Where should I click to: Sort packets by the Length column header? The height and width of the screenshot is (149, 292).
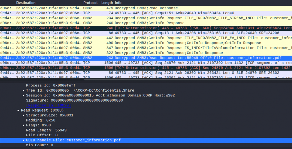[x=107, y=3]
